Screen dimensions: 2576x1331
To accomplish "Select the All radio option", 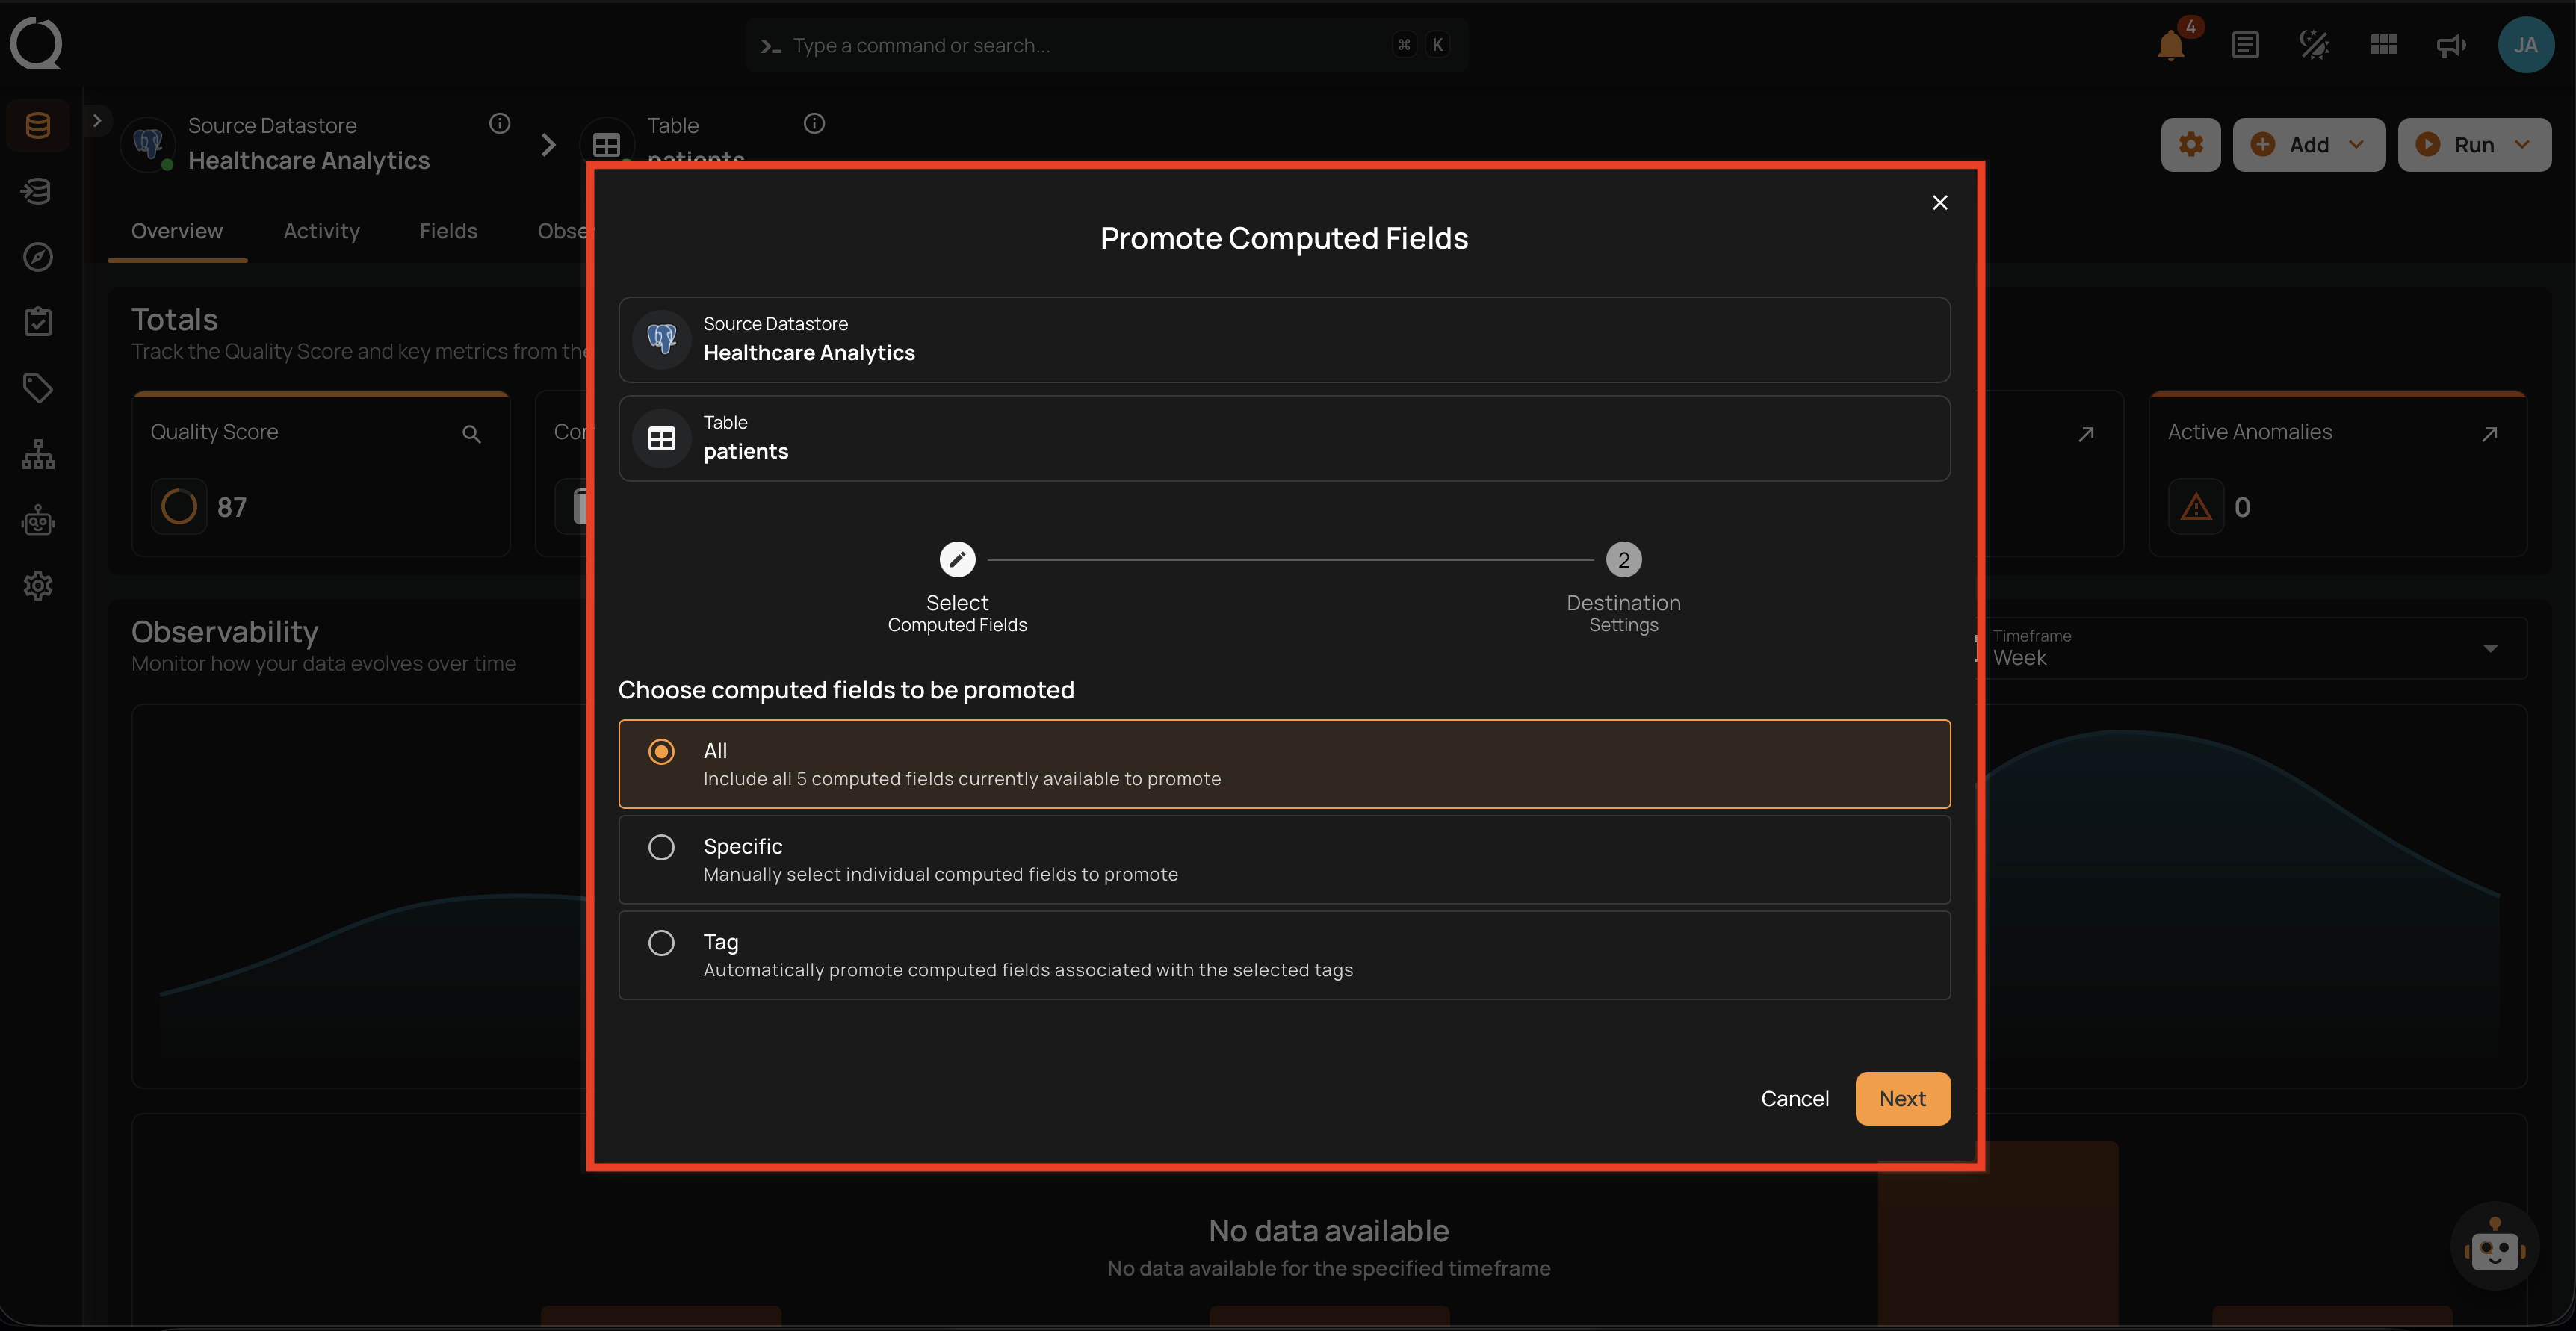I will (x=661, y=752).
